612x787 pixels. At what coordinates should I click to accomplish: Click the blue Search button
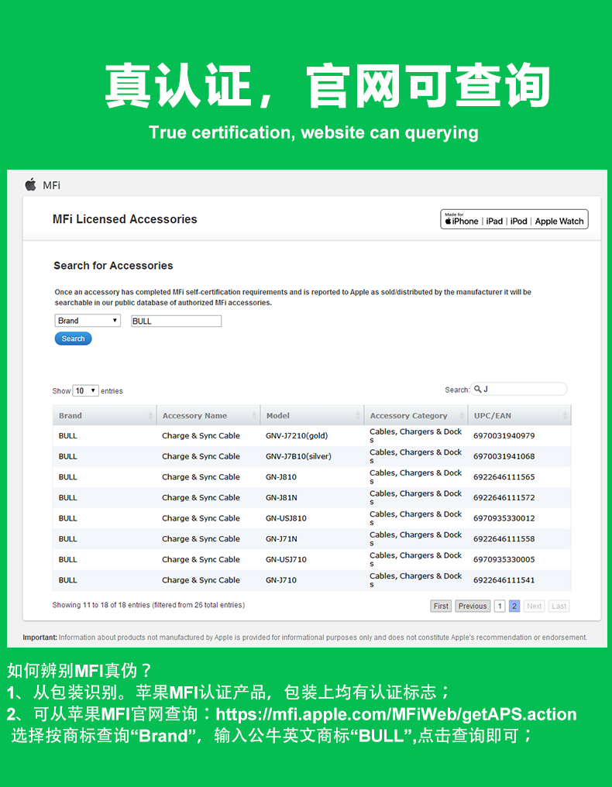click(74, 339)
